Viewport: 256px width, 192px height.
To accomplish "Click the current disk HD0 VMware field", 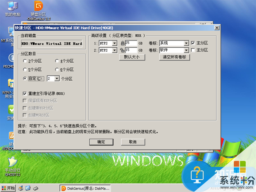I will [52, 44].
